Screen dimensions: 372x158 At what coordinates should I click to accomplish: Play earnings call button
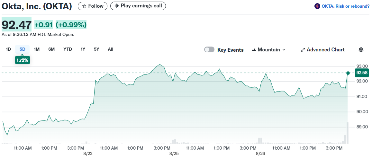(x=138, y=6)
